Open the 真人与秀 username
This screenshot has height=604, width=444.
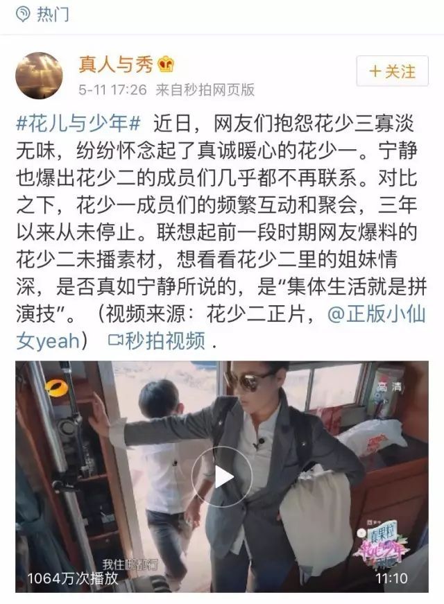click(116, 64)
